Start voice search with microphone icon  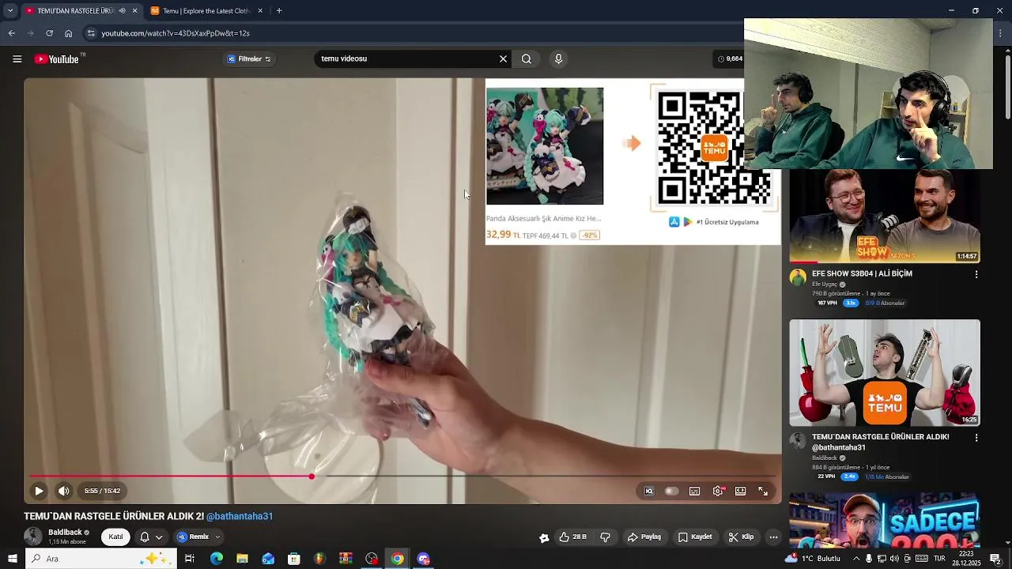(x=558, y=58)
